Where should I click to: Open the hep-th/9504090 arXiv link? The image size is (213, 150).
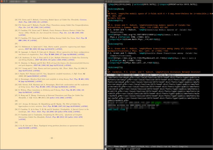[x=28, y=82]
